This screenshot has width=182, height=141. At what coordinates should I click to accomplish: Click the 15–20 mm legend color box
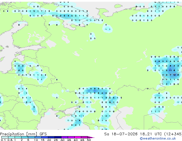click(x=44, y=137)
